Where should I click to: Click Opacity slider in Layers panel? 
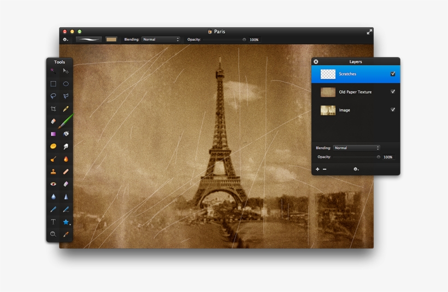click(357, 157)
